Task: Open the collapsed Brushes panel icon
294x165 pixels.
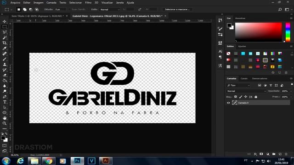Action: [220, 28]
